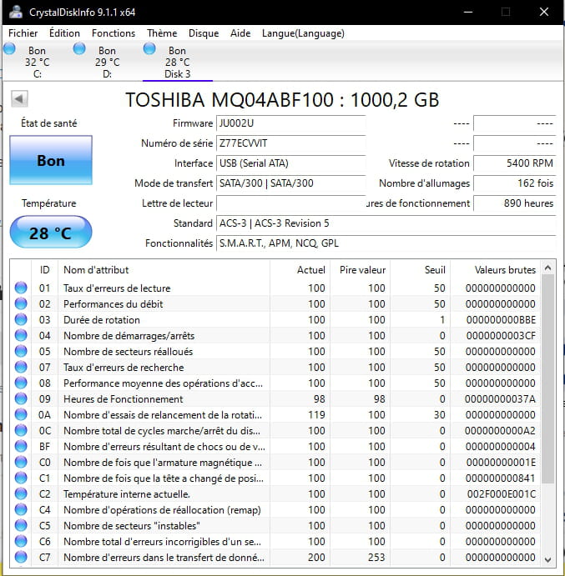Click status orb of attribute C4
The width and height of the screenshot is (565, 576).
coord(21,509)
